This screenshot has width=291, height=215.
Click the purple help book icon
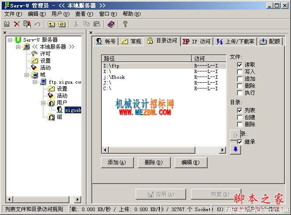pos(111,24)
